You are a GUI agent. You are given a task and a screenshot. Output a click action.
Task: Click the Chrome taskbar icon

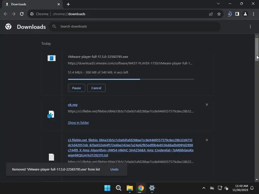(141, 188)
